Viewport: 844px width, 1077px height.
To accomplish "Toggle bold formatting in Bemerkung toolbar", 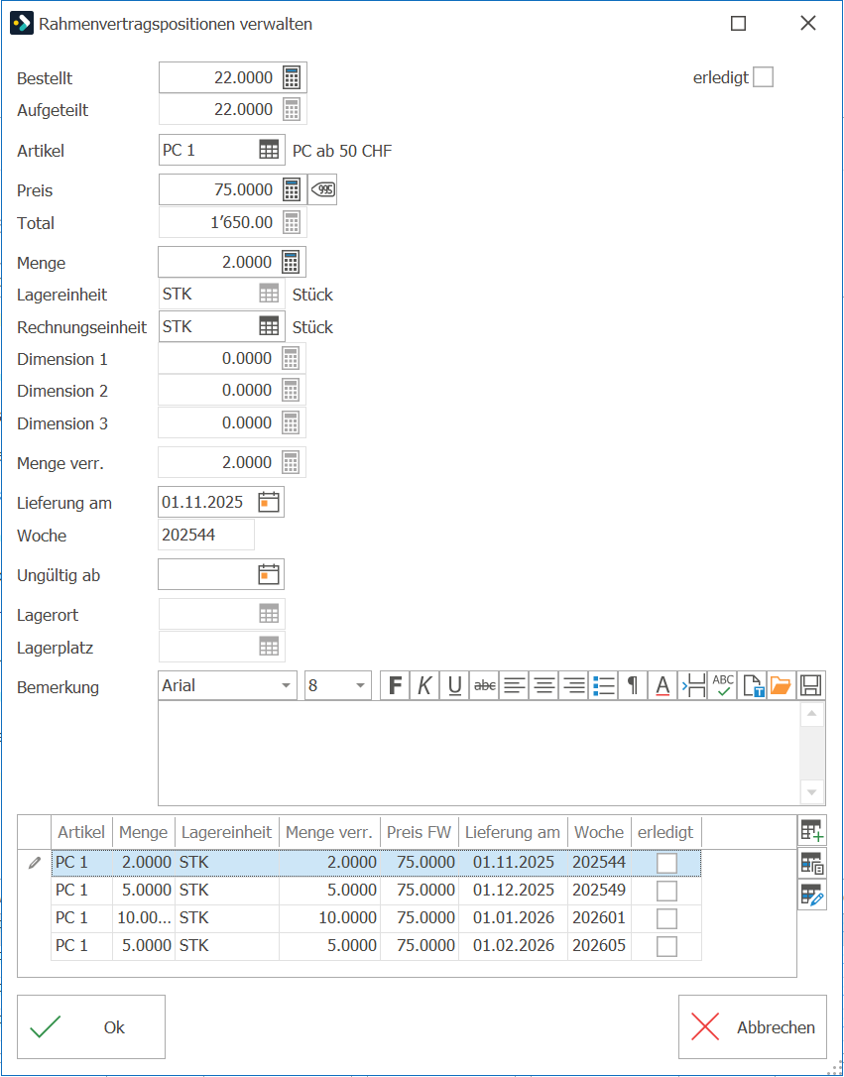I will 395,685.
